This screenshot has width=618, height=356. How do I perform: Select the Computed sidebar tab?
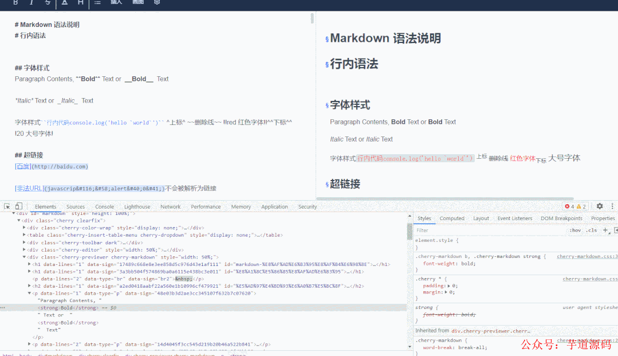click(452, 218)
